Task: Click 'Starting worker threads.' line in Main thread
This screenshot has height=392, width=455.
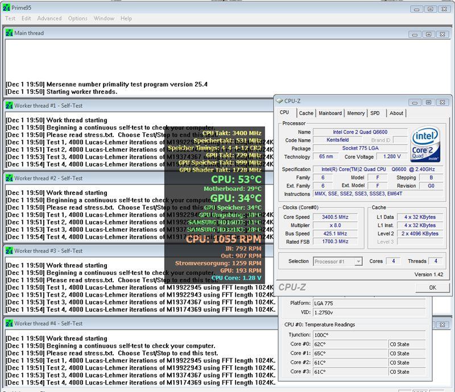Action: coord(82,91)
